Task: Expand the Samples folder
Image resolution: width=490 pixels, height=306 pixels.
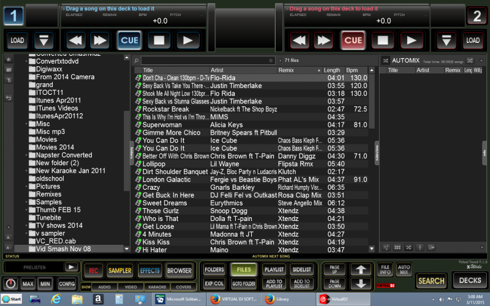Action: pyautogui.click(x=26, y=202)
